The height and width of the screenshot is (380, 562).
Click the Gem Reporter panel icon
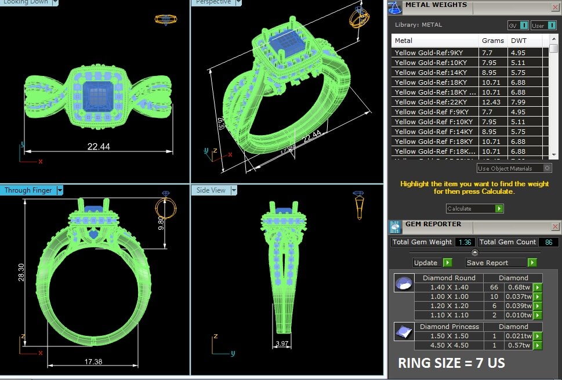coord(394,227)
